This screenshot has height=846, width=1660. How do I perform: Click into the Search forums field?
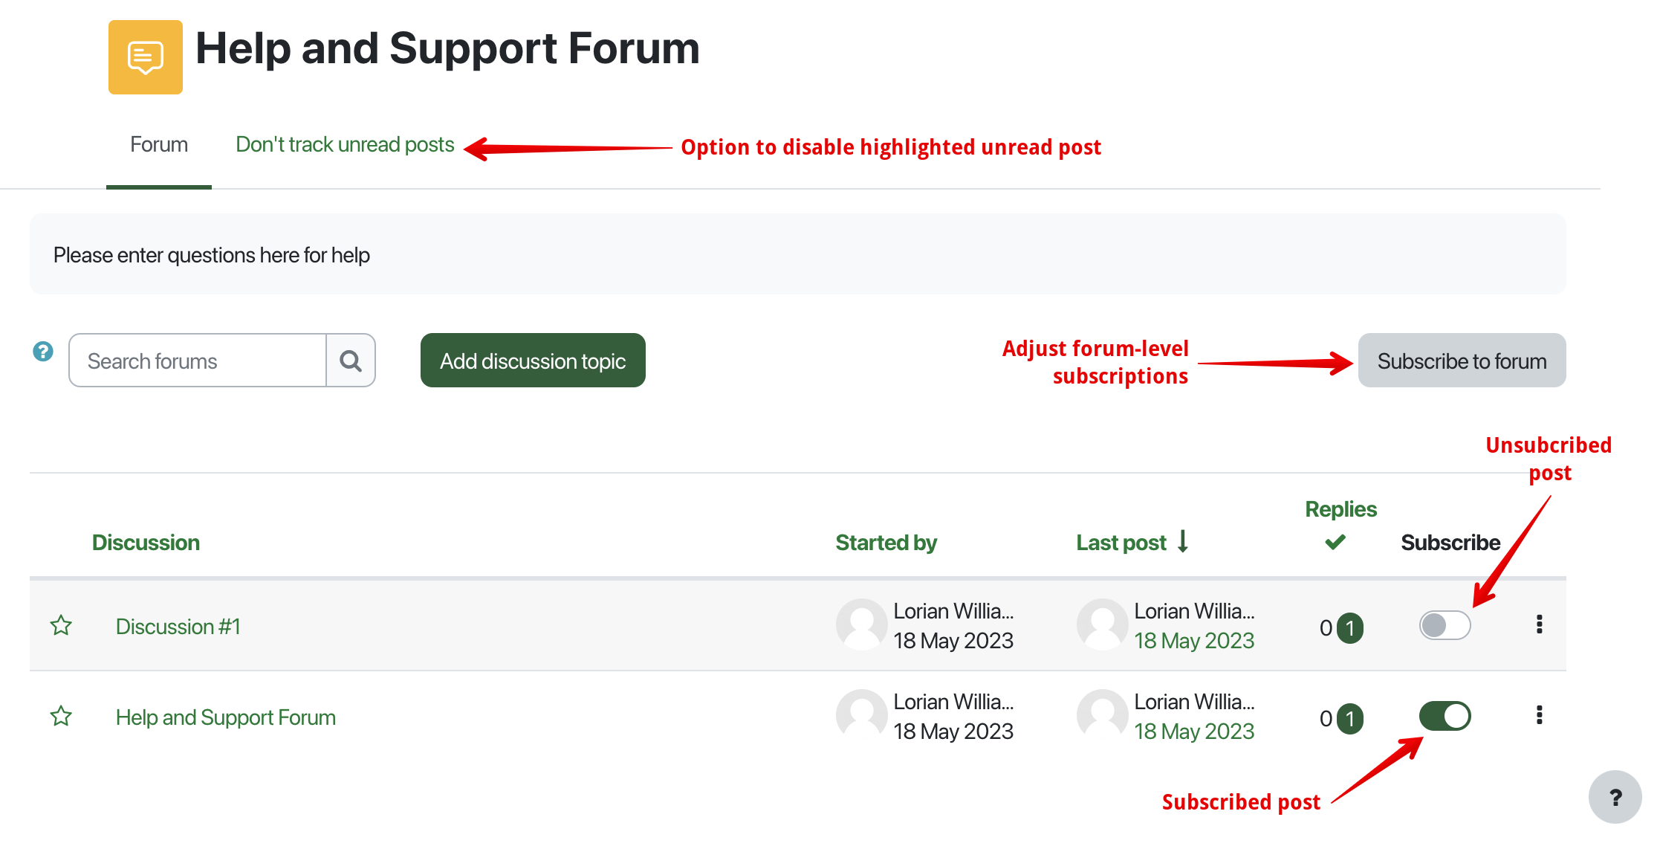click(198, 361)
